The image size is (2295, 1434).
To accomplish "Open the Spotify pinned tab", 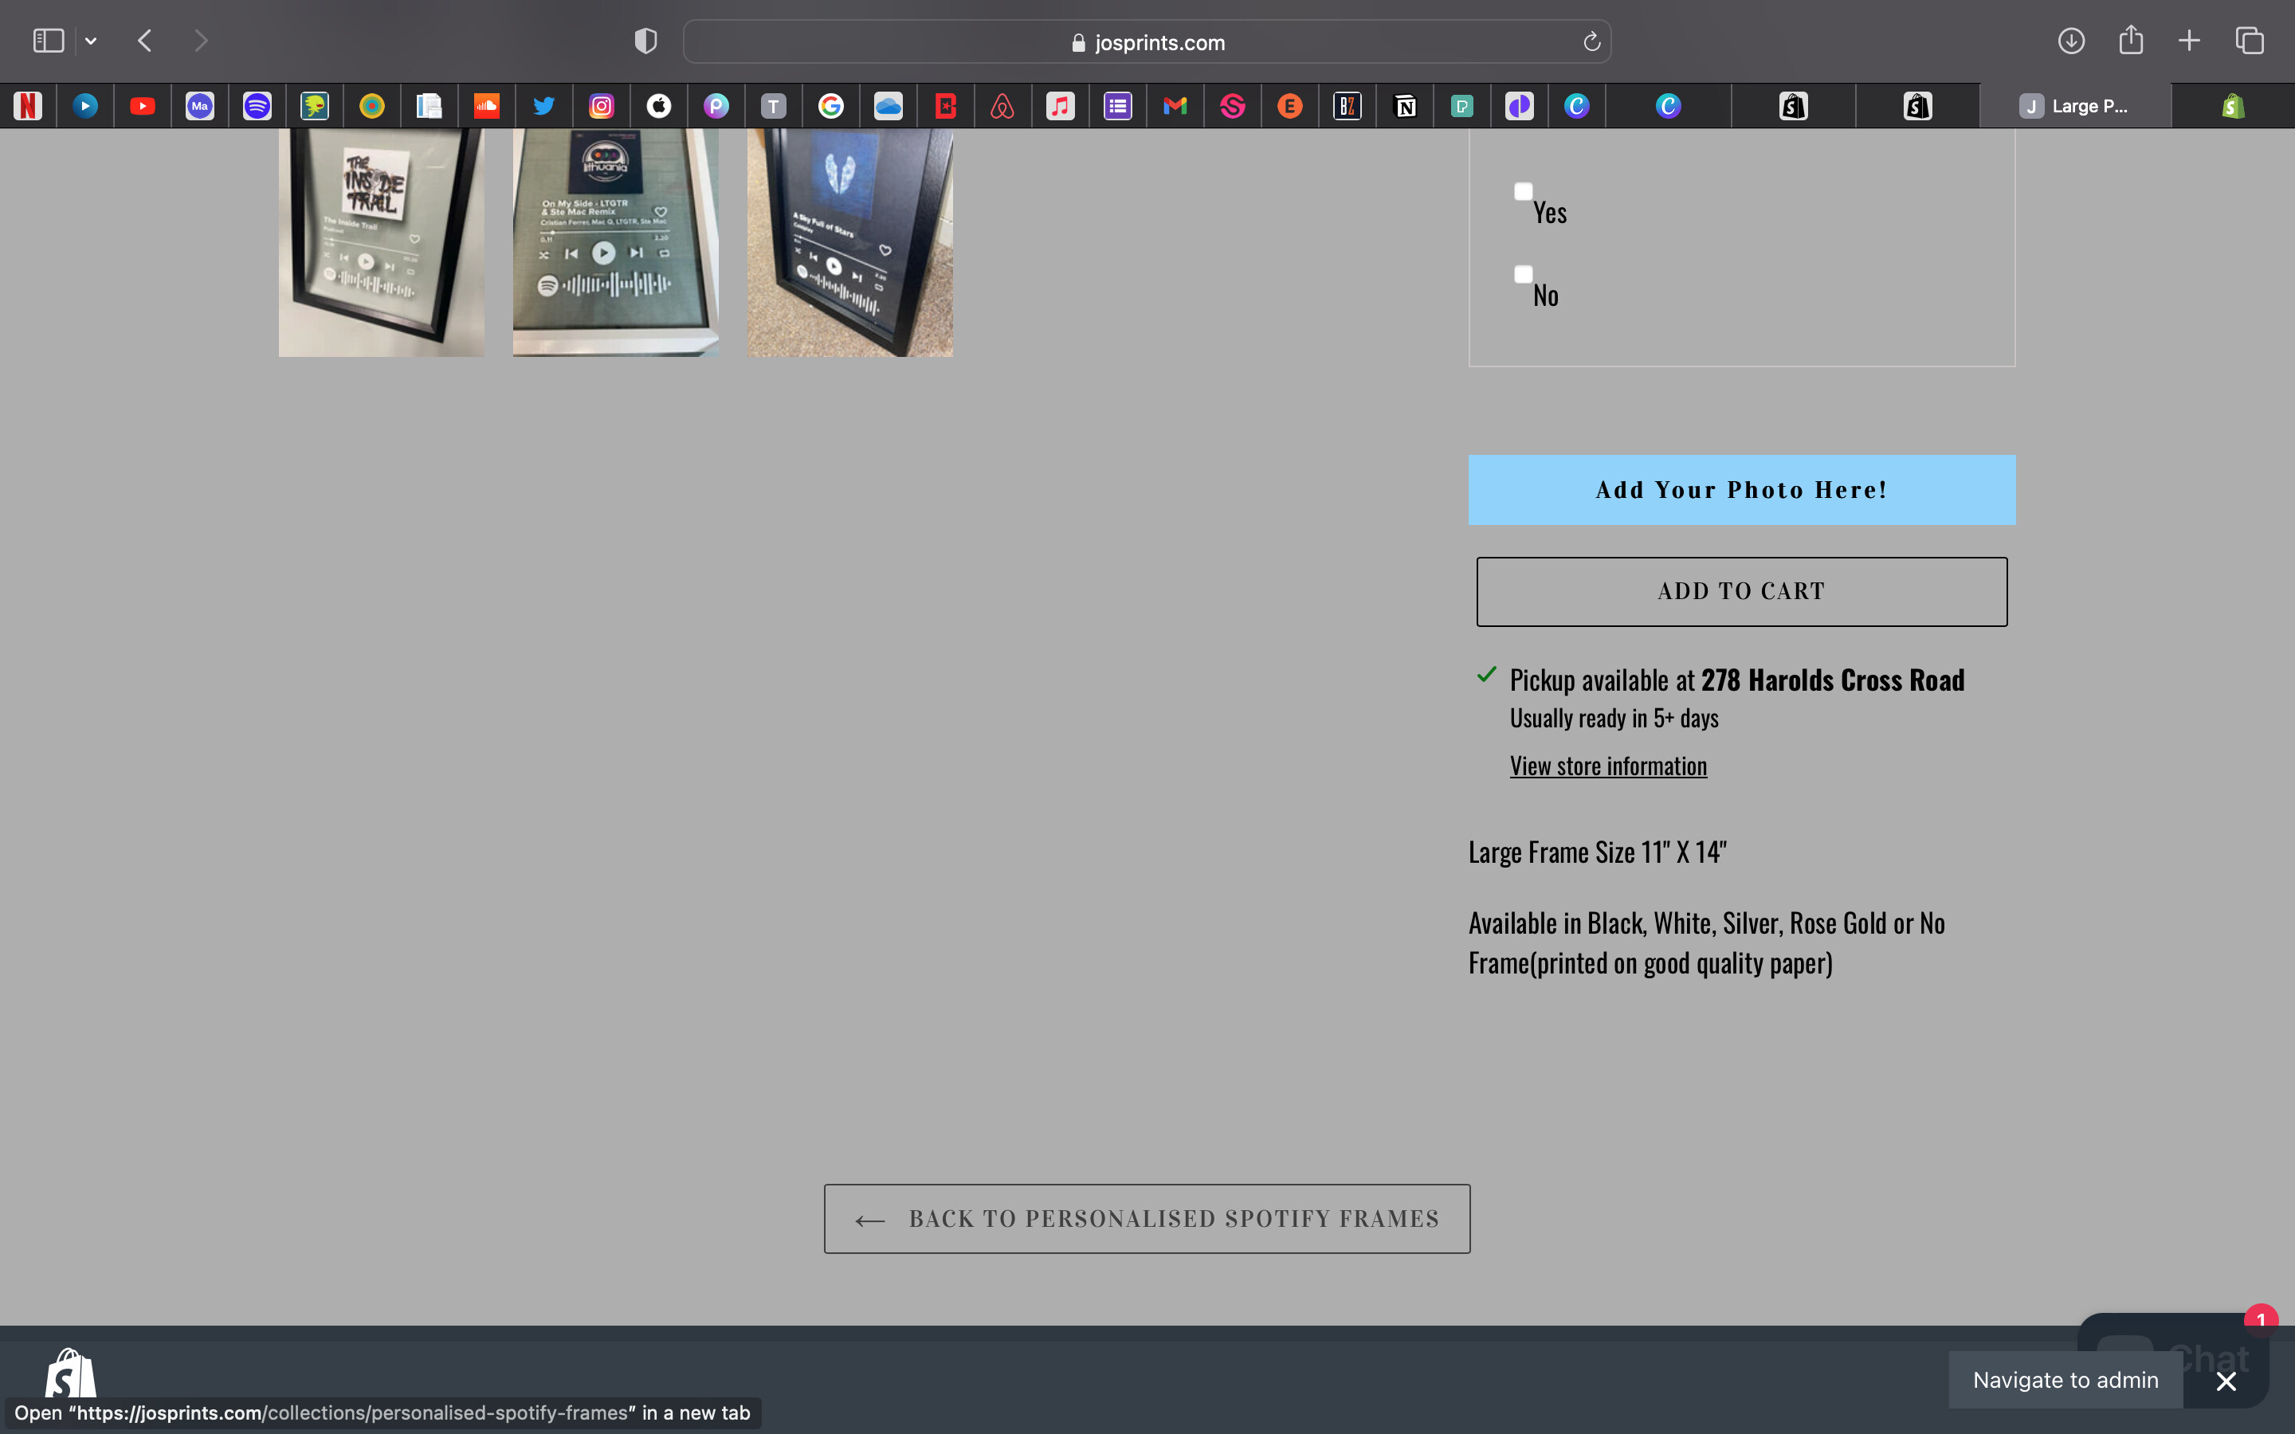I will coord(257,106).
